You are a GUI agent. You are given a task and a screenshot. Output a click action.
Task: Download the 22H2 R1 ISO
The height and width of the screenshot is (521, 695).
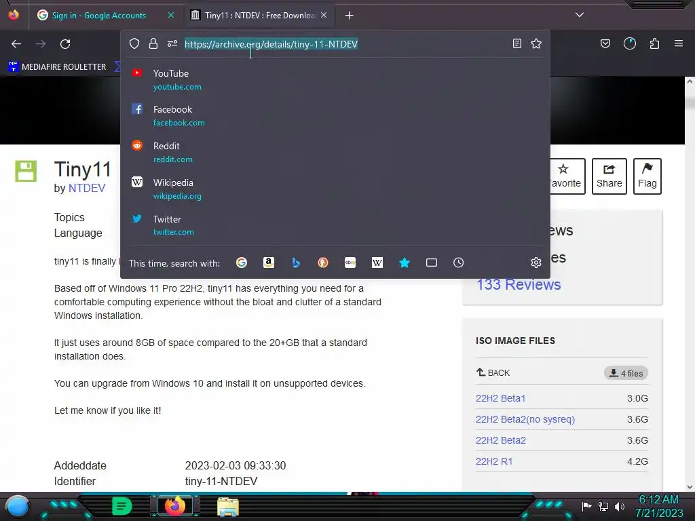494,461
